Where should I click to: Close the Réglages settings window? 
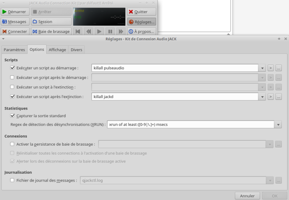coord(285,39)
